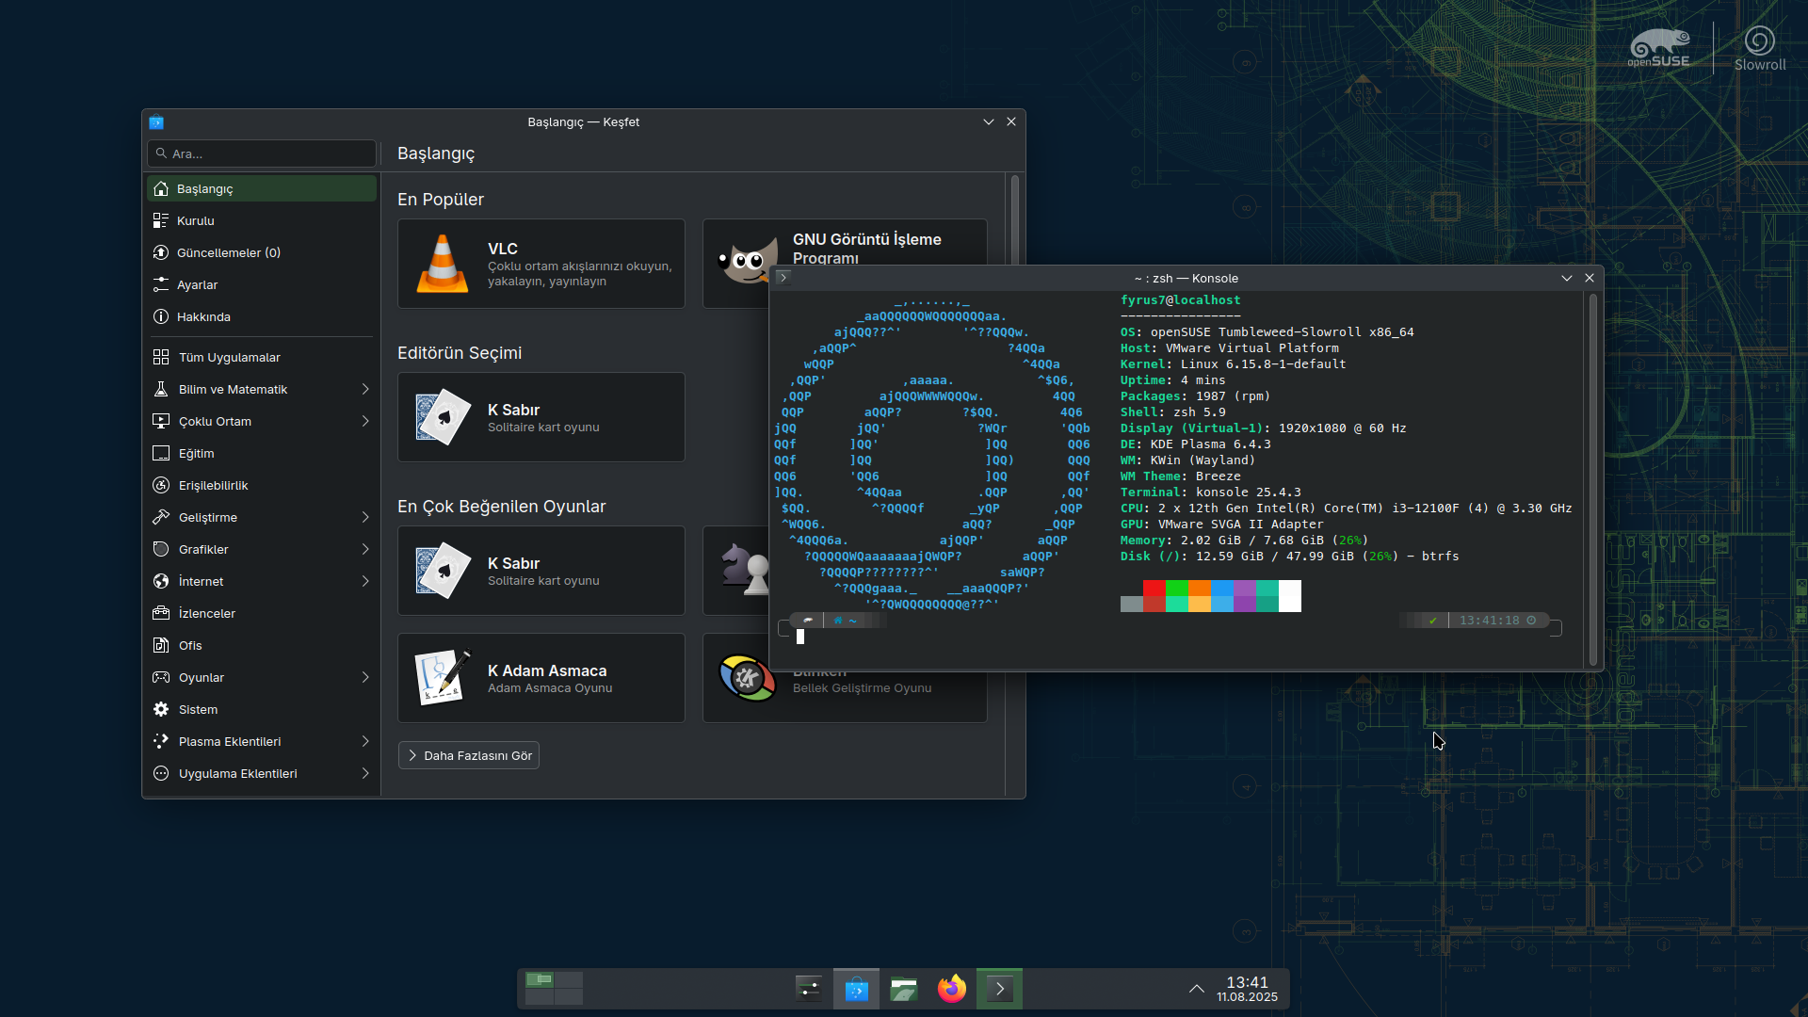This screenshot has width=1808, height=1017.
Task: Open Ayarlar settings in Discover sidebar
Action: coord(261,284)
